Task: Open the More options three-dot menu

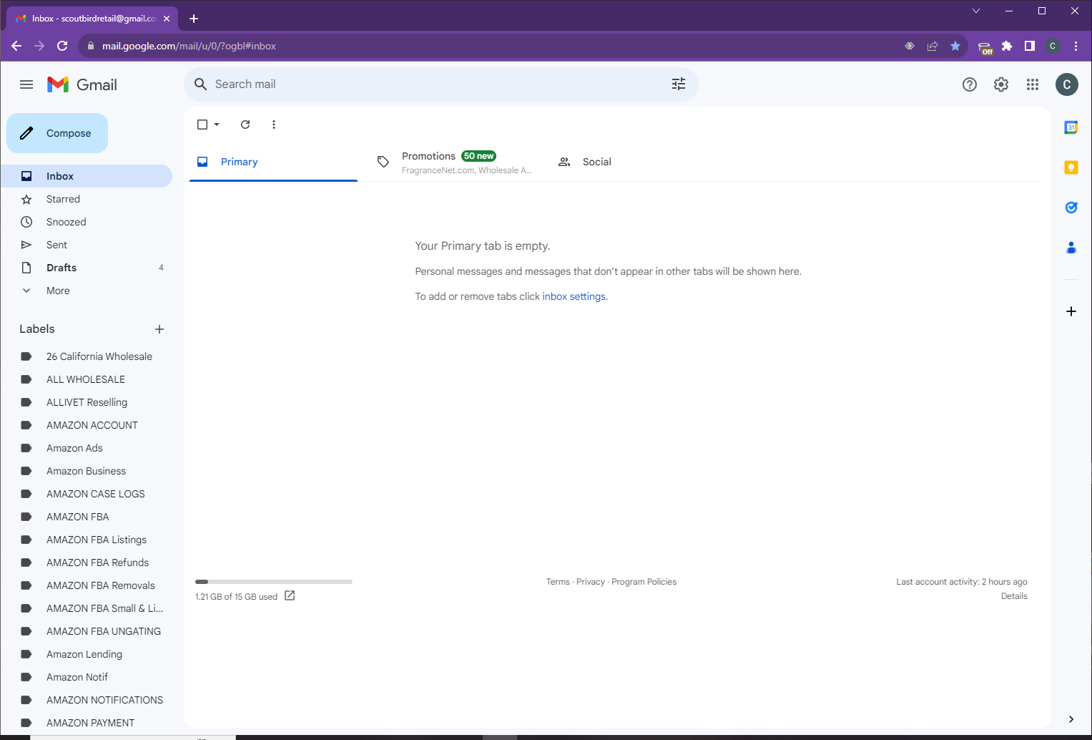Action: pyautogui.click(x=274, y=125)
